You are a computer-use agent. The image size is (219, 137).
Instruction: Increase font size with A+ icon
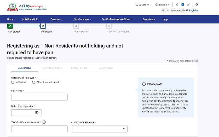coord(188,5)
